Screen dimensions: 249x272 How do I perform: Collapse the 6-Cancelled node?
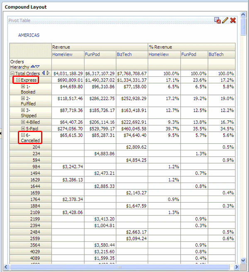[x=23, y=135]
